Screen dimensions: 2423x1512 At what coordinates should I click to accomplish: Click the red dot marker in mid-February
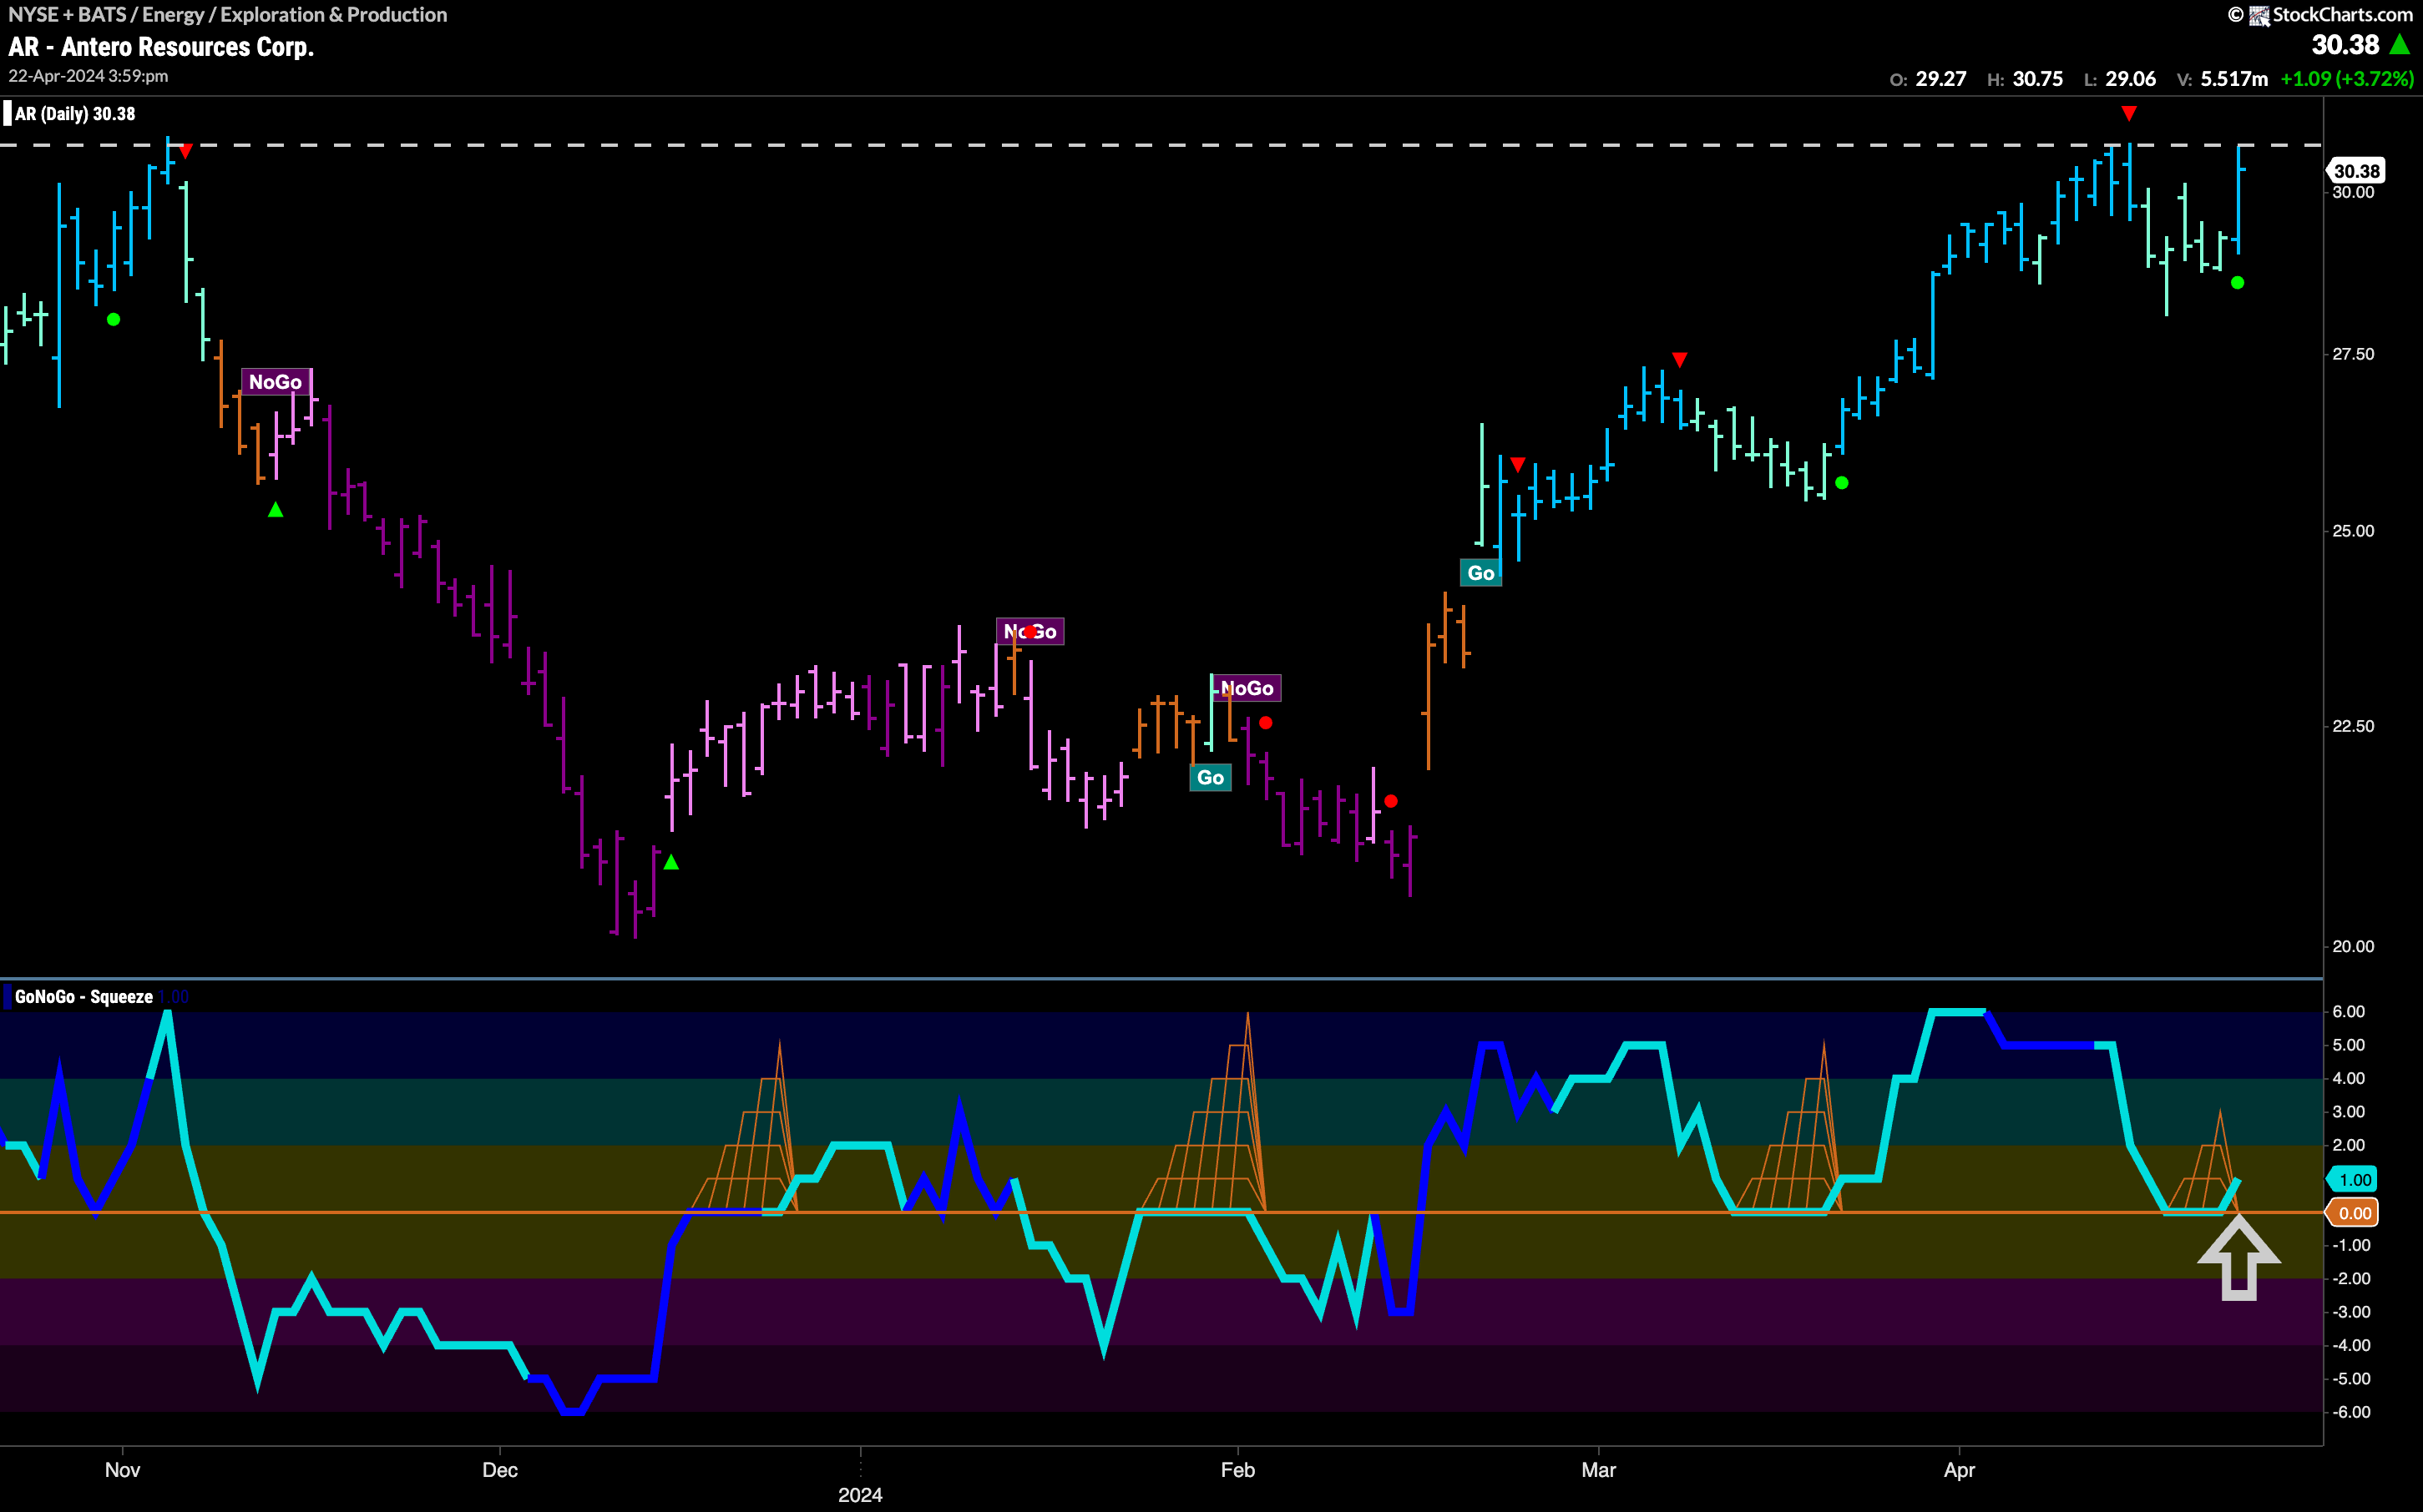[x=1390, y=801]
